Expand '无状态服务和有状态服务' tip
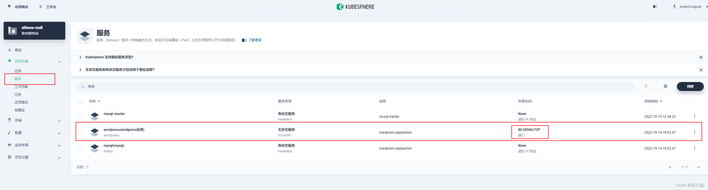708x190 pixels. (x=80, y=70)
